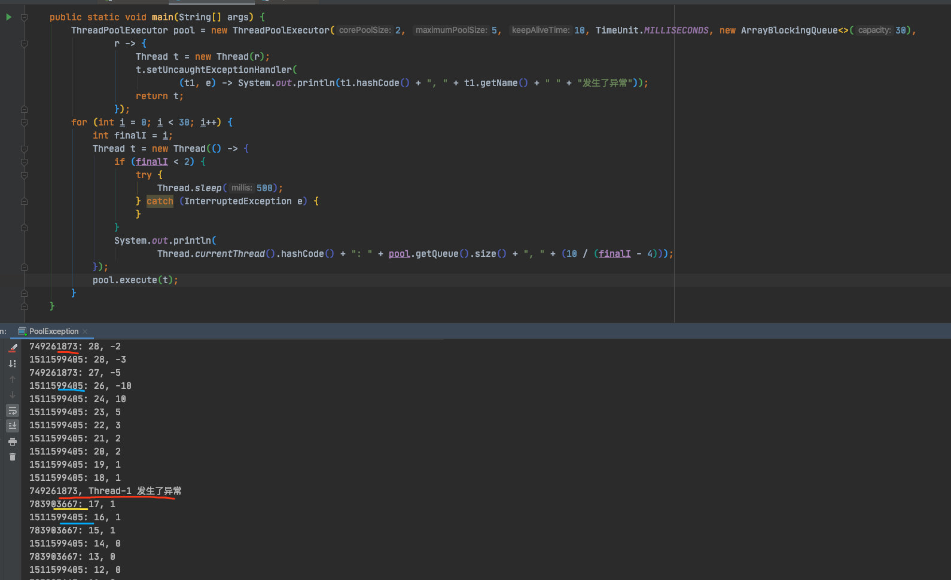Click InterruptedException in catch clause
This screenshot has height=580, width=951.
pos(238,201)
